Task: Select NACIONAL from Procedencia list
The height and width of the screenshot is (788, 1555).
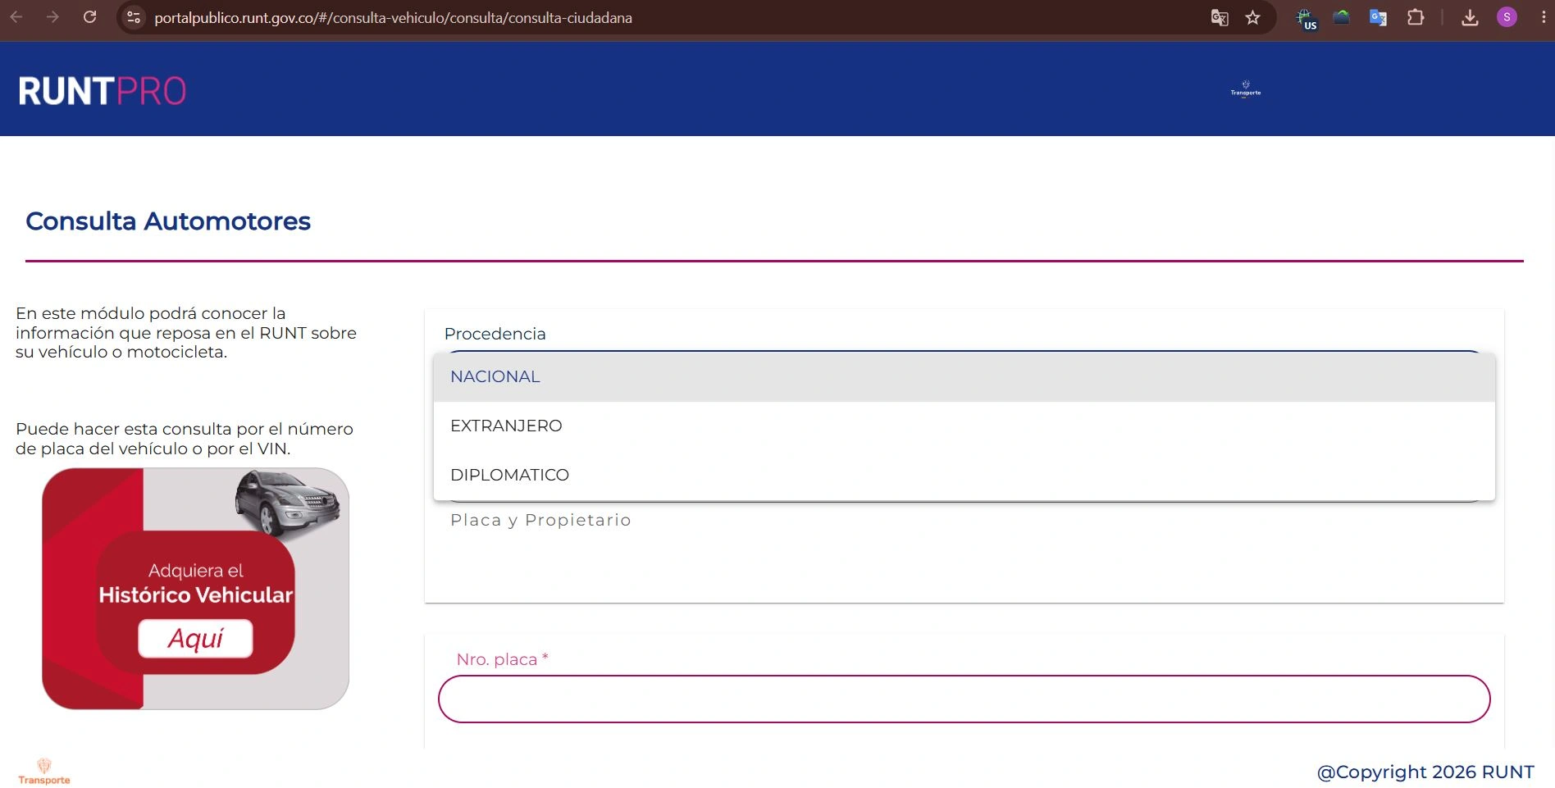Action: 964,377
